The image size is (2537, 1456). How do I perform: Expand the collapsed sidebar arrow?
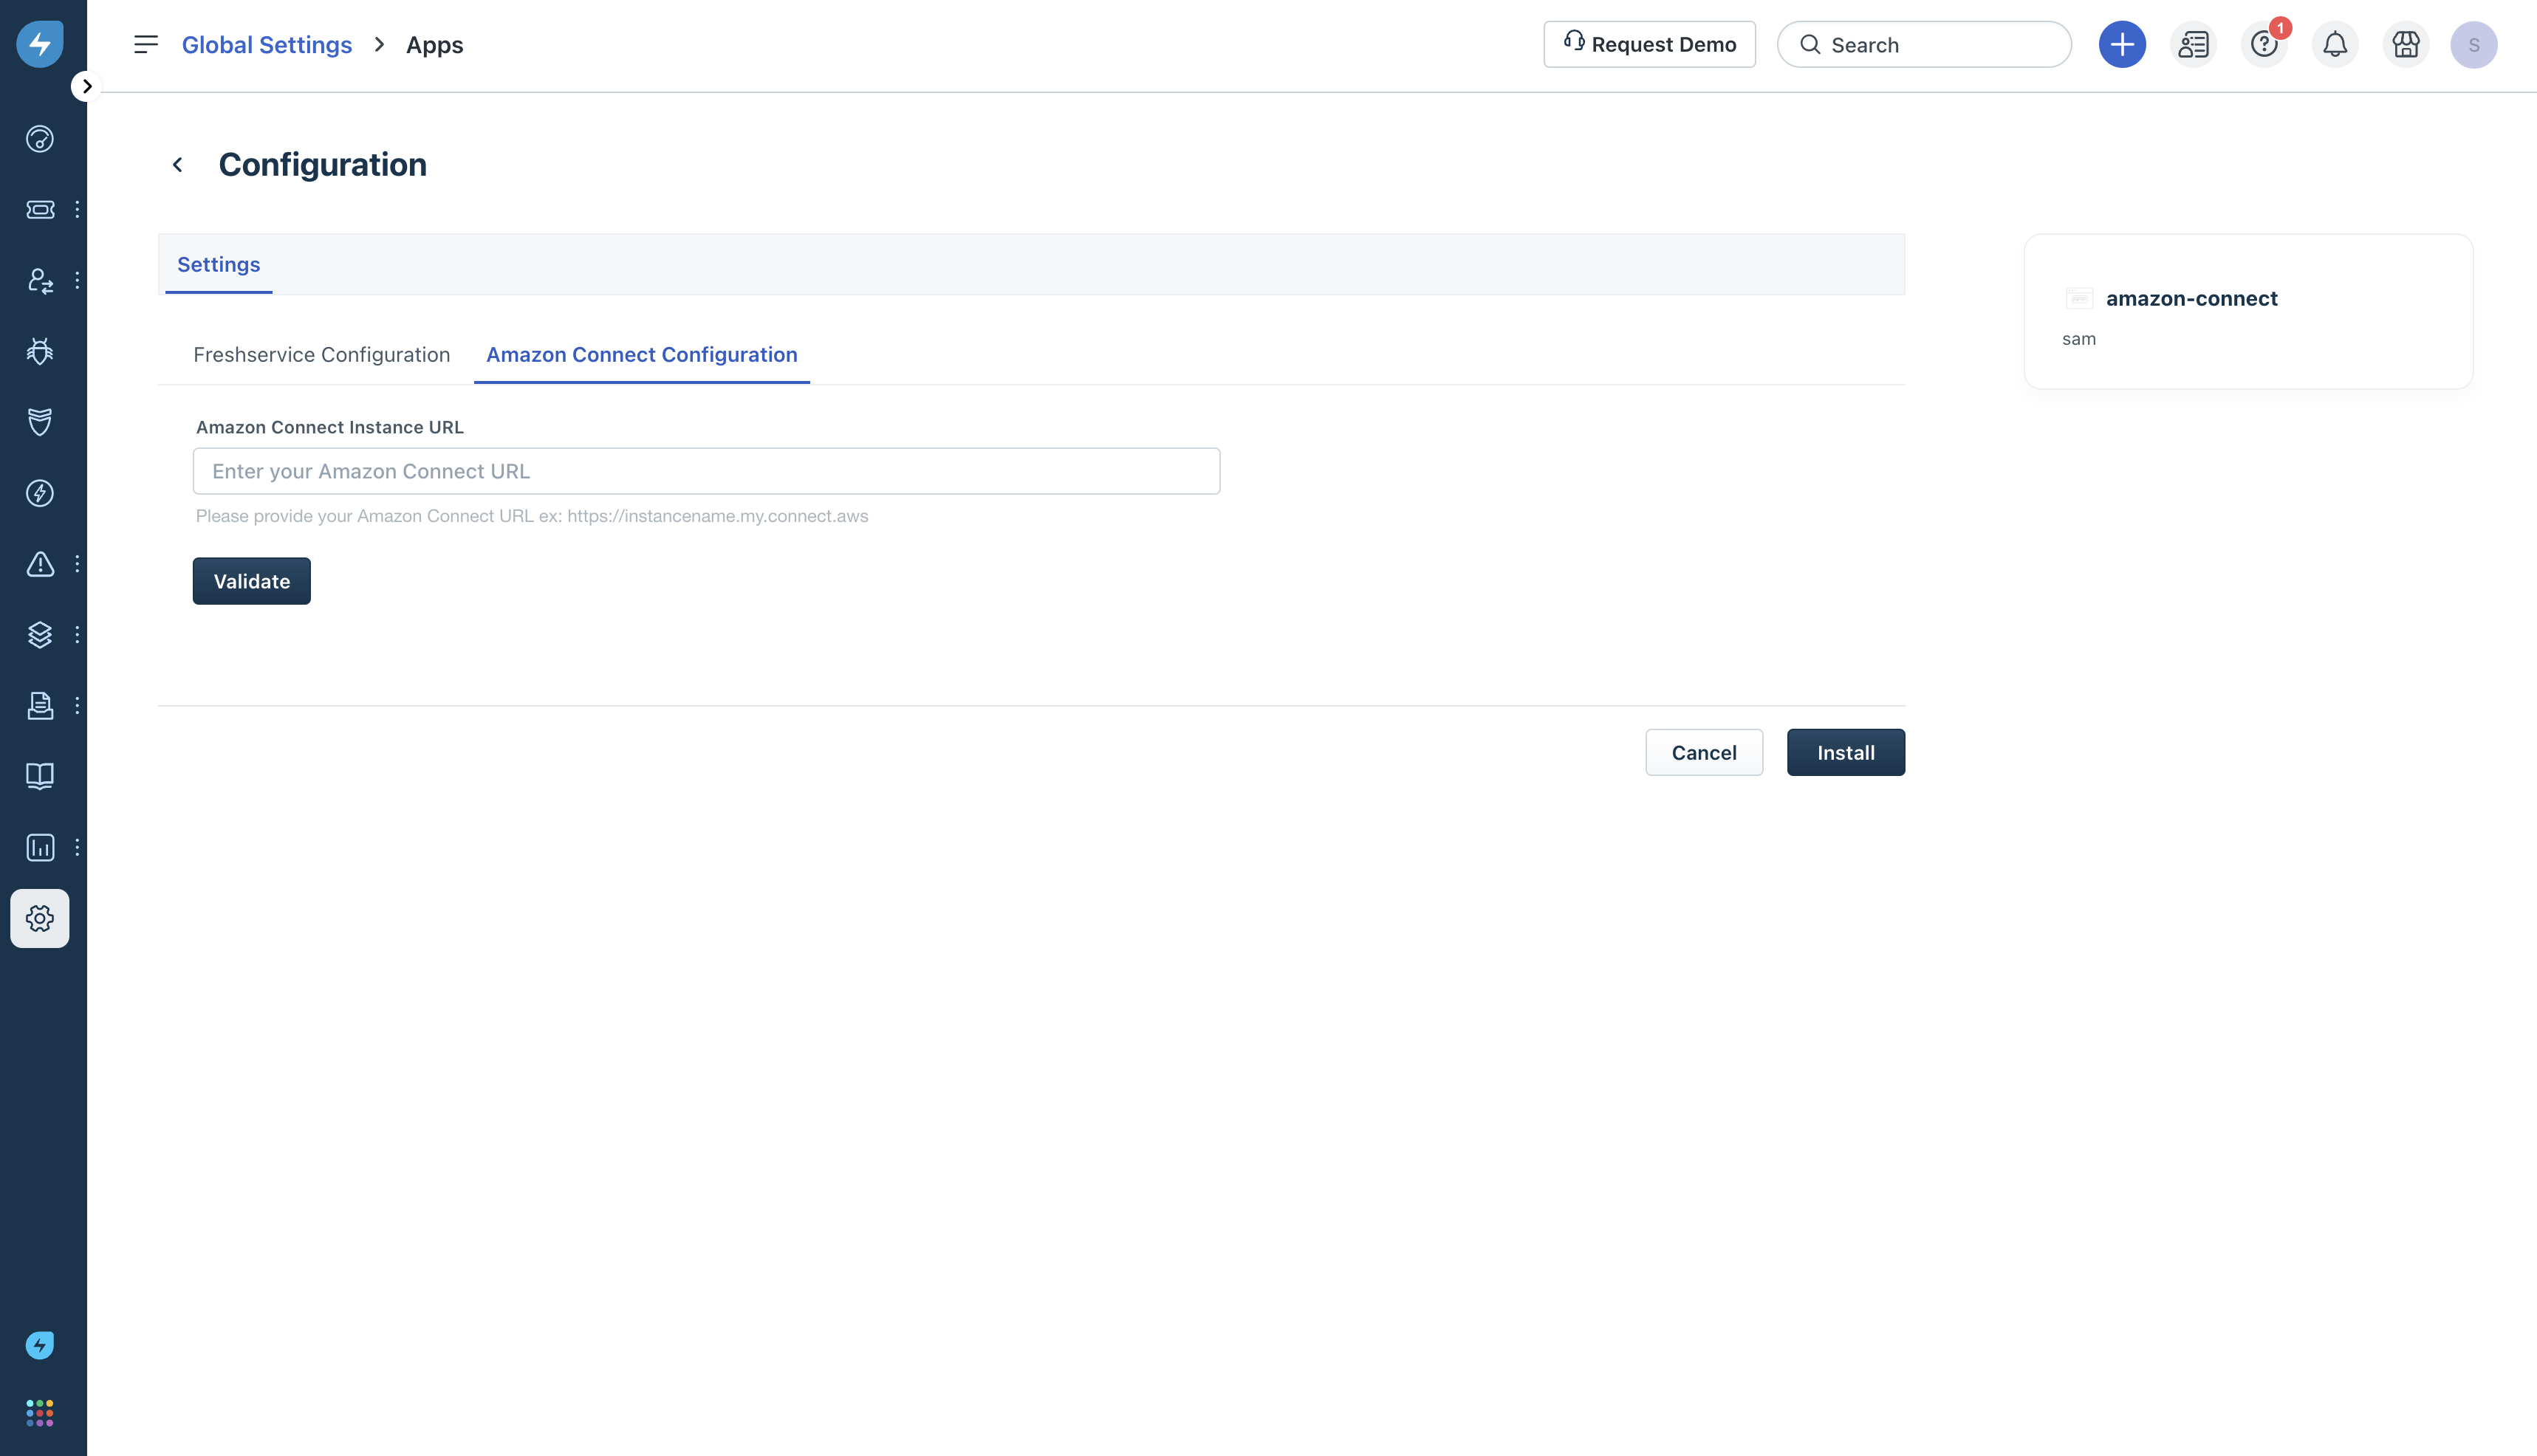[x=87, y=86]
